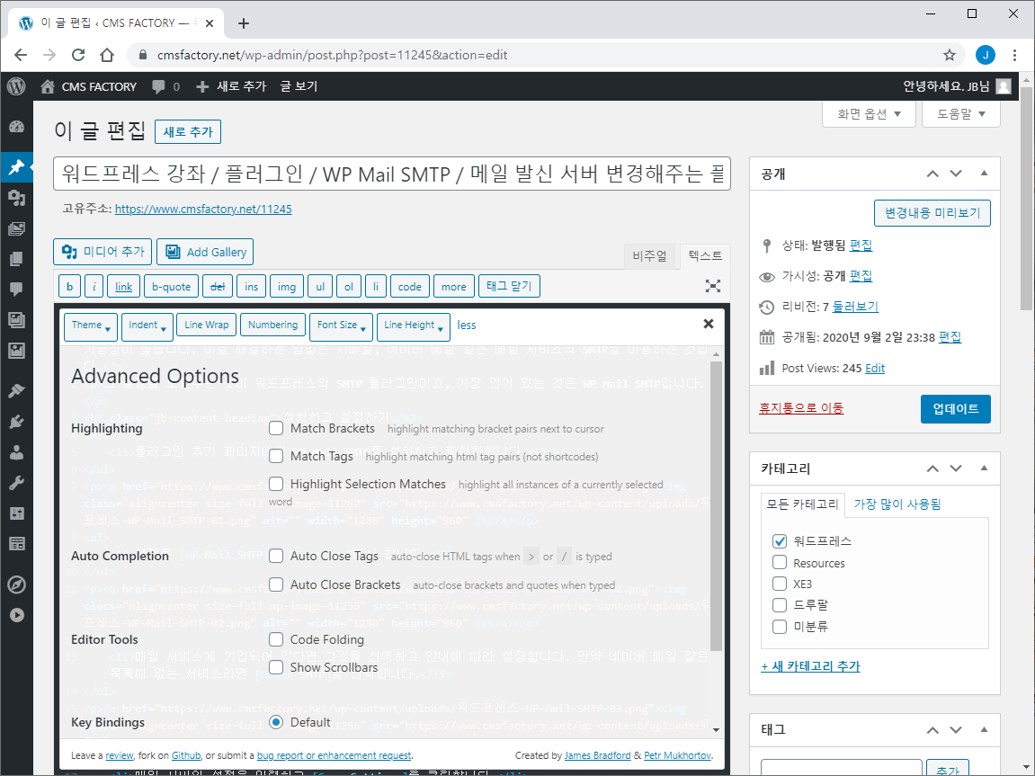The image size is (1035, 776).
Task: Open Indent dropdown
Action: [147, 326]
